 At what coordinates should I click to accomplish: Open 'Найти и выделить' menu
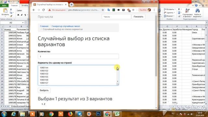[198, 13]
